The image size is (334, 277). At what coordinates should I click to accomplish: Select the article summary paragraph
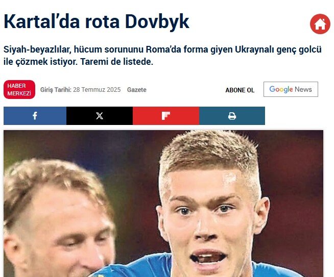pos(162,56)
